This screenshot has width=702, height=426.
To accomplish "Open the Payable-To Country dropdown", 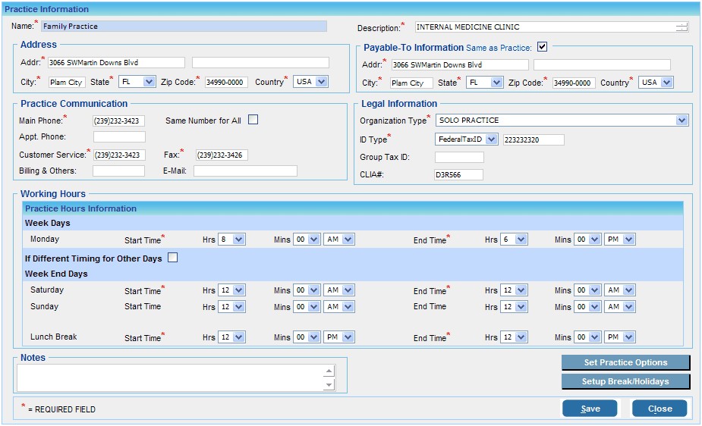I will (x=666, y=83).
